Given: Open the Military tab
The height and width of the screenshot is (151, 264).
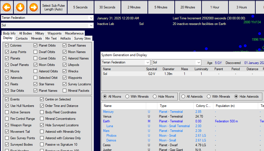Looking at the screenshot, I should click(39, 33).
